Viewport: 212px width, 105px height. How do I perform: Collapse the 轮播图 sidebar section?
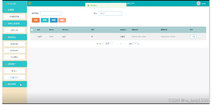(24, 10)
